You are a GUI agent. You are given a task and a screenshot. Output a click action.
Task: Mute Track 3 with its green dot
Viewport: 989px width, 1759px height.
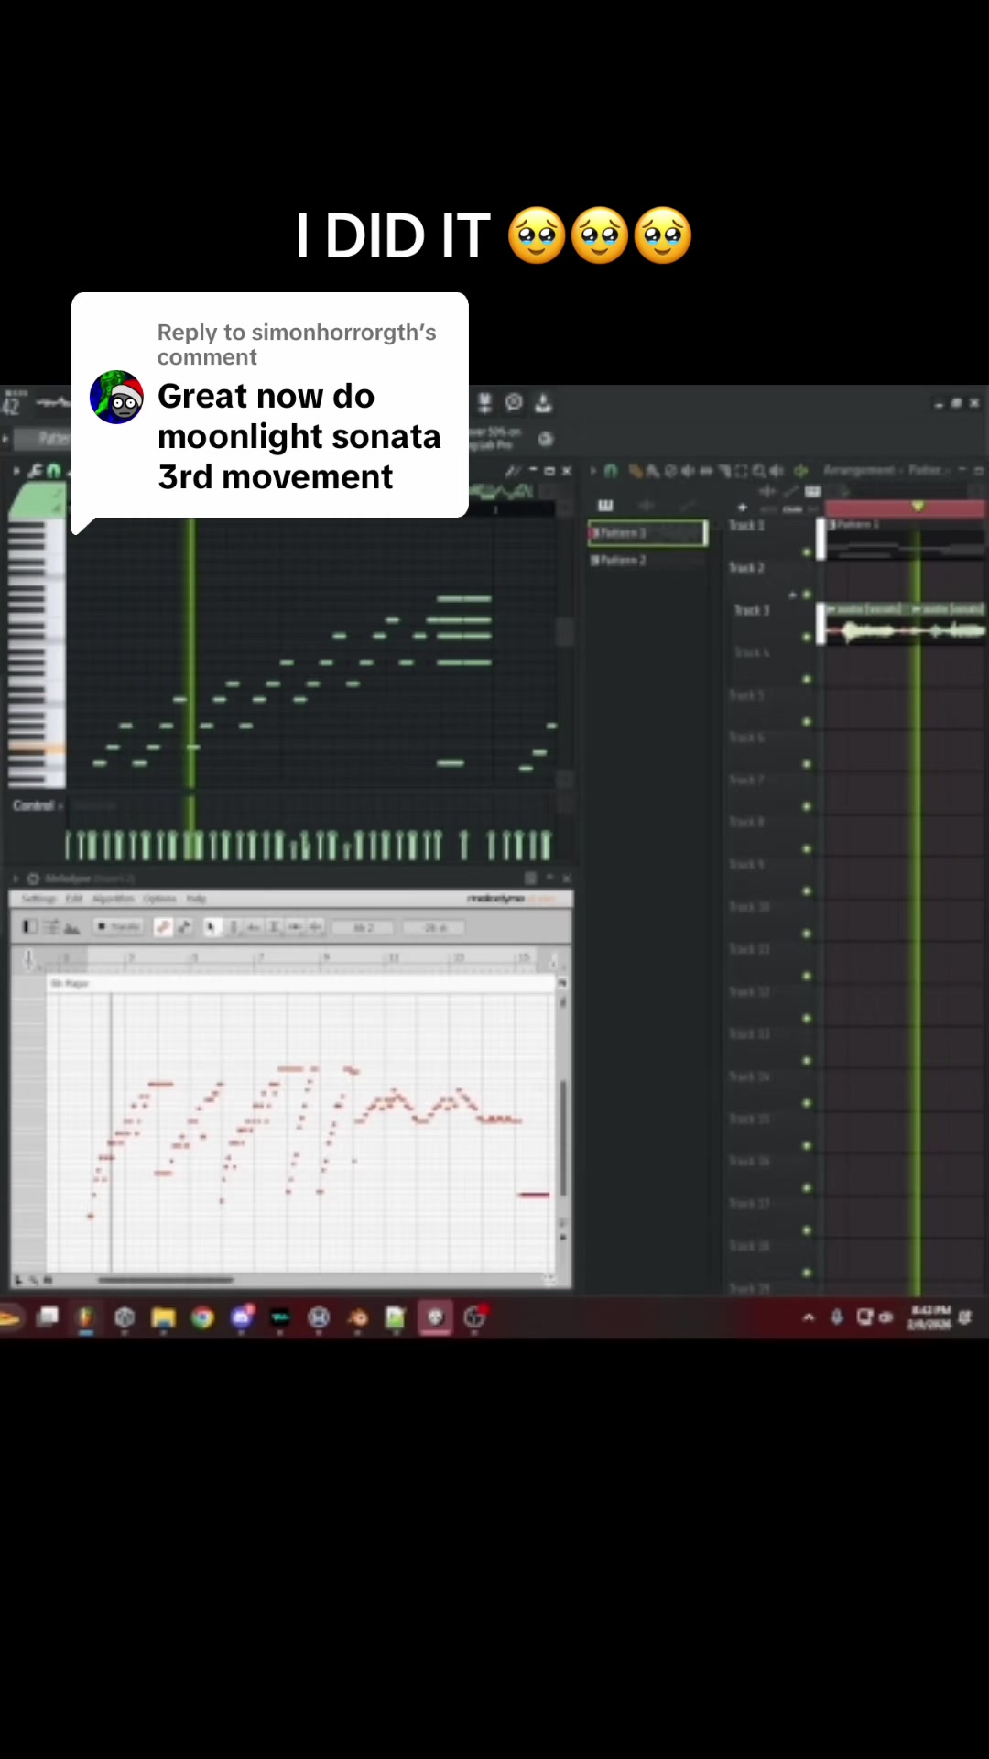pos(807,637)
